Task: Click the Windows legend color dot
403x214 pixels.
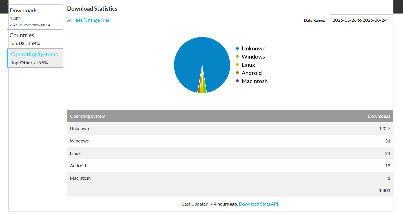Action: tap(238, 57)
